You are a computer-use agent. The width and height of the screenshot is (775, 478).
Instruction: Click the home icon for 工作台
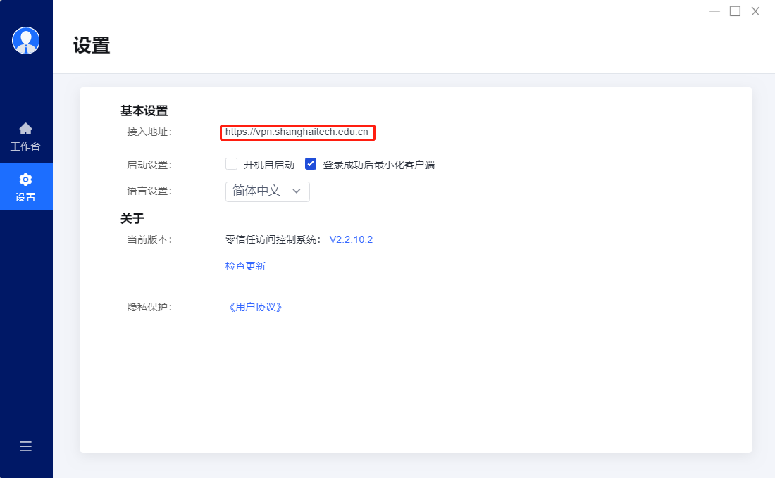coord(26,129)
